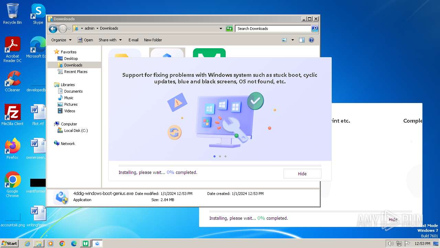Open Windows Media Player taskbar icon
Image resolution: width=440 pixels, height=248 pixels.
click(x=51, y=244)
